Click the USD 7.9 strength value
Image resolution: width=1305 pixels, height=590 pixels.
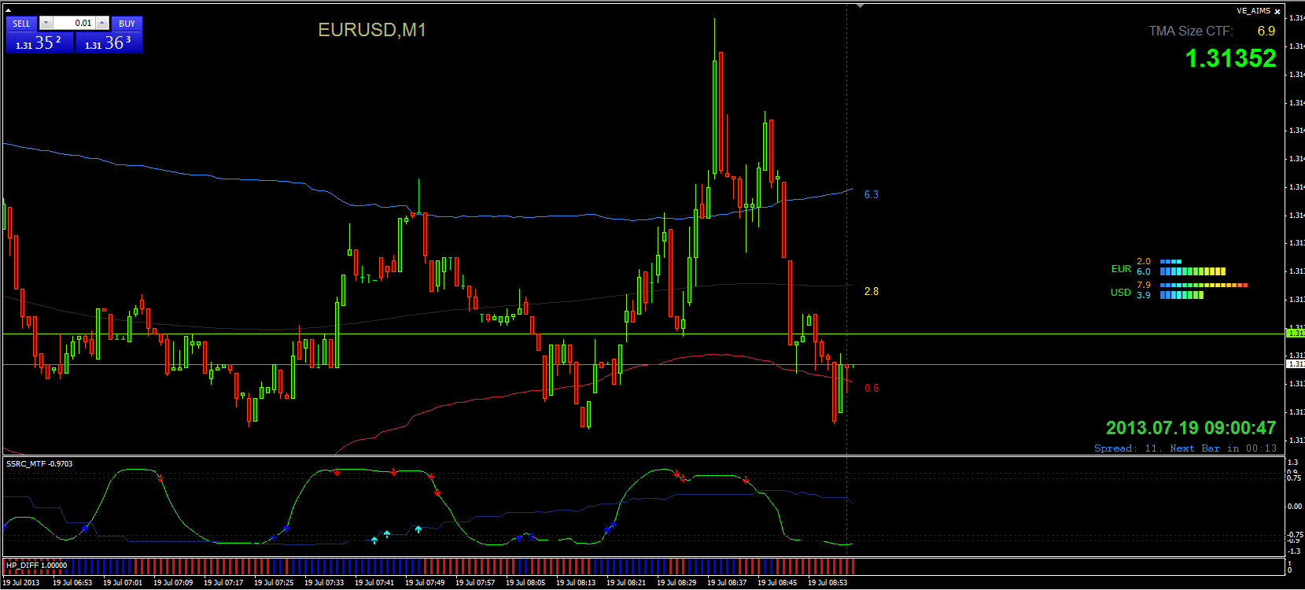click(x=1144, y=285)
